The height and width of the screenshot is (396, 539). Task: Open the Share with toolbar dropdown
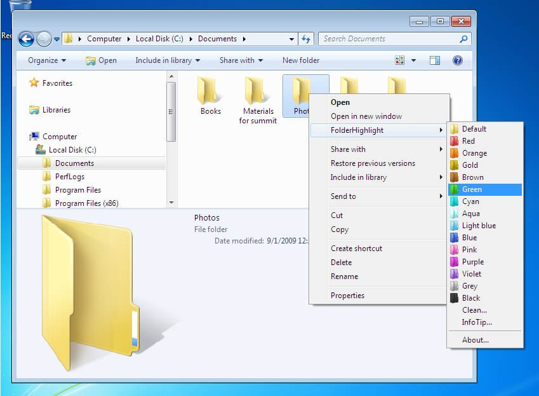pos(241,60)
